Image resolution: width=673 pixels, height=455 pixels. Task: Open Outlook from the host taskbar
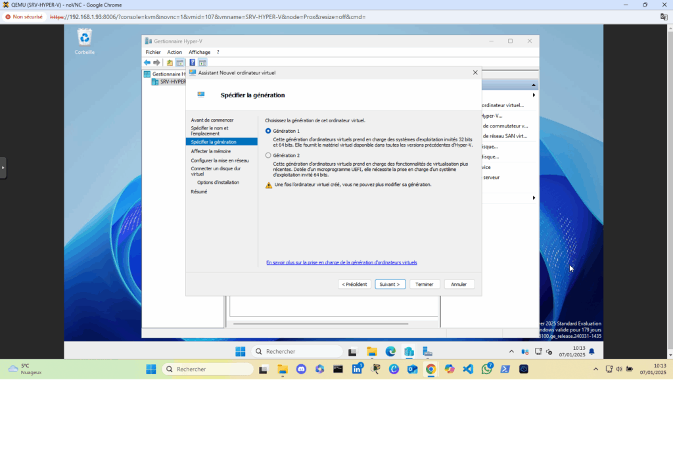(413, 369)
